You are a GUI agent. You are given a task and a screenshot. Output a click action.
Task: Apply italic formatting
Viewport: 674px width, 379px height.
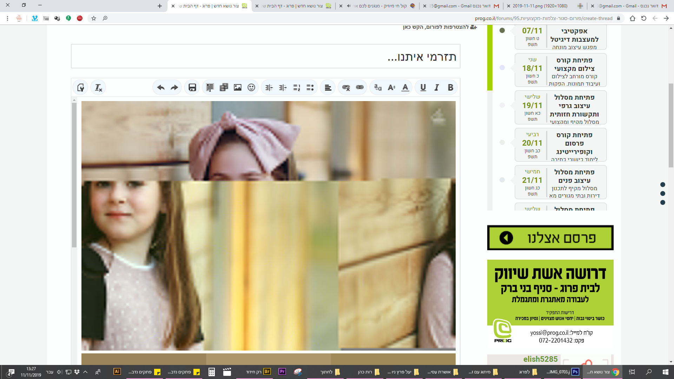point(437,88)
